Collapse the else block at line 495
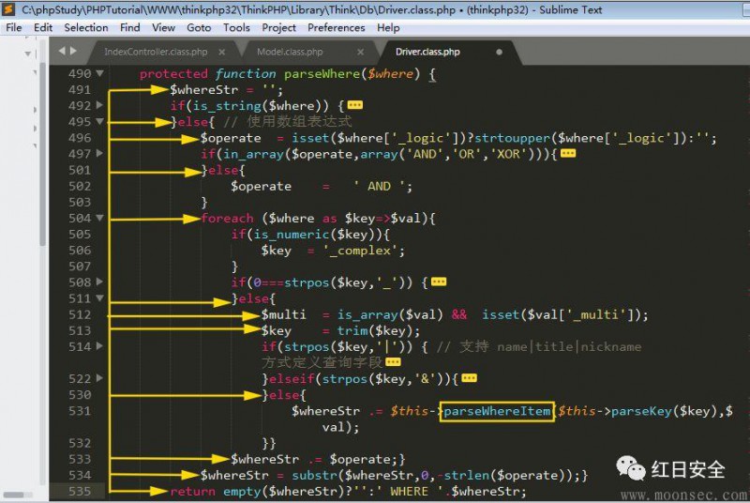750x503 pixels. coord(99,121)
